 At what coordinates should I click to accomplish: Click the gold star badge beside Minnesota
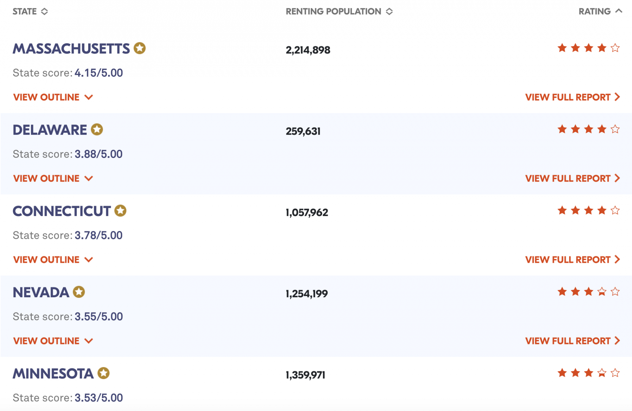103,373
